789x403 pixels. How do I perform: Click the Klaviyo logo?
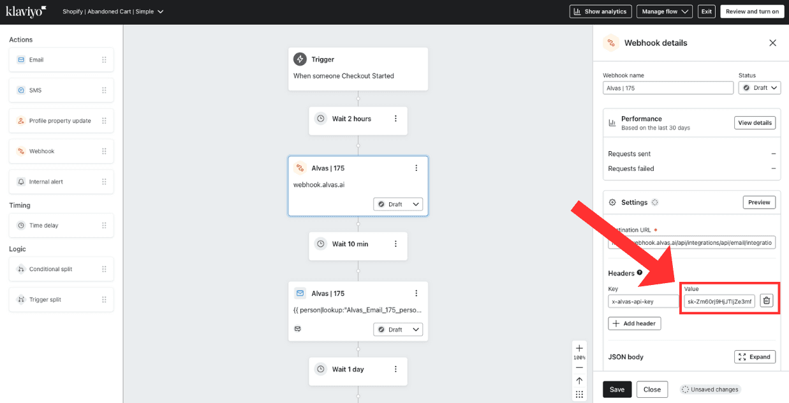[26, 11]
